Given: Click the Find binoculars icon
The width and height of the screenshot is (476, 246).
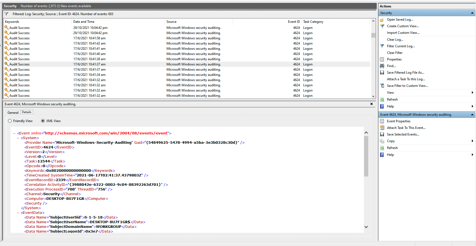Looking at the screenshot, I should (382, 66).
